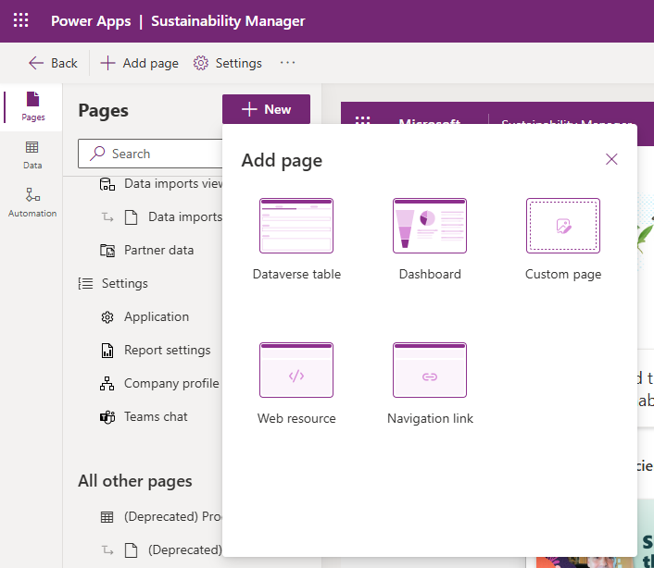
Task: Choose the Navigation link page type
Action: coord(430,383)
